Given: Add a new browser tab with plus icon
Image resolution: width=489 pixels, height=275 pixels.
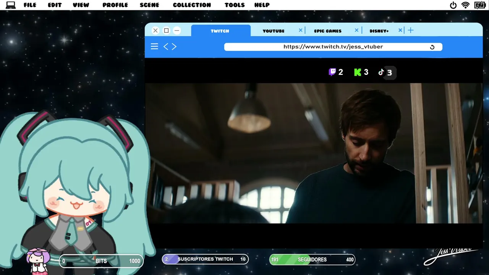Looking at the screenshot, I should [411, 30].
